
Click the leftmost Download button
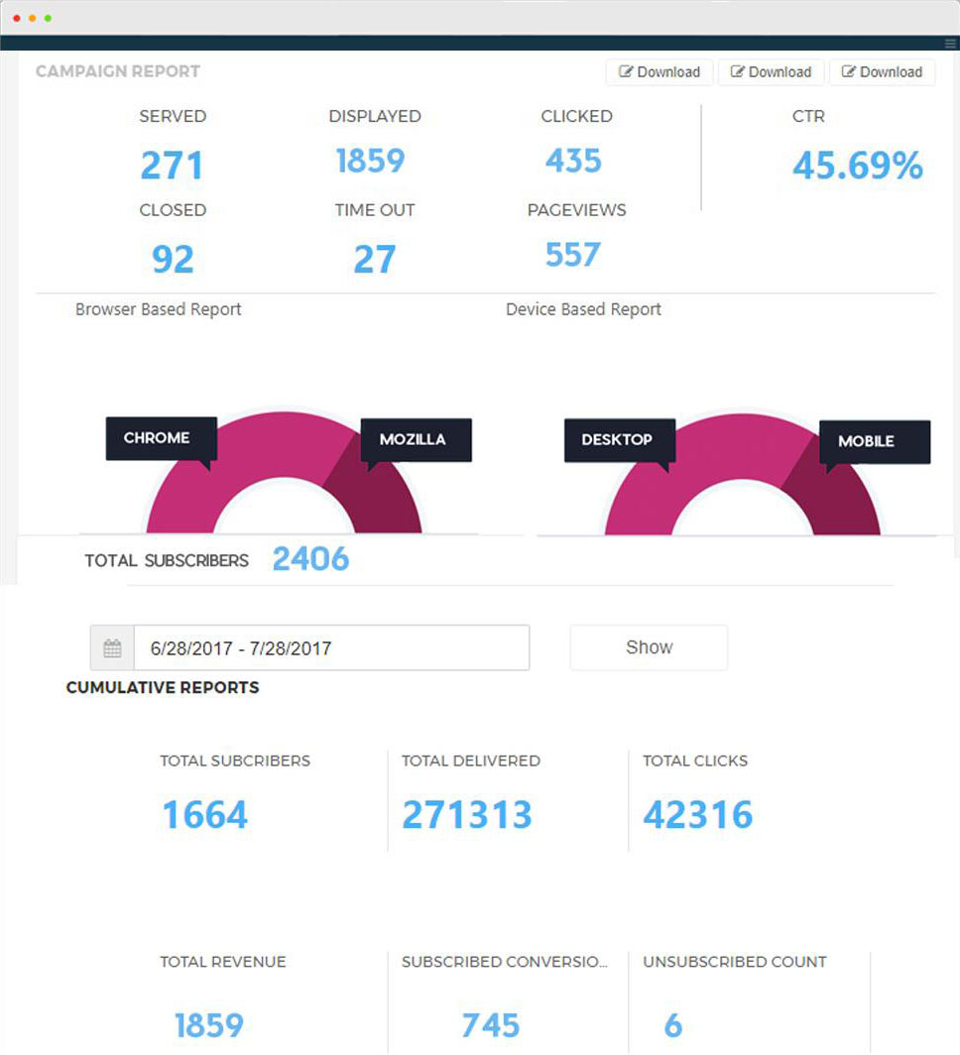tap(660, 72)
